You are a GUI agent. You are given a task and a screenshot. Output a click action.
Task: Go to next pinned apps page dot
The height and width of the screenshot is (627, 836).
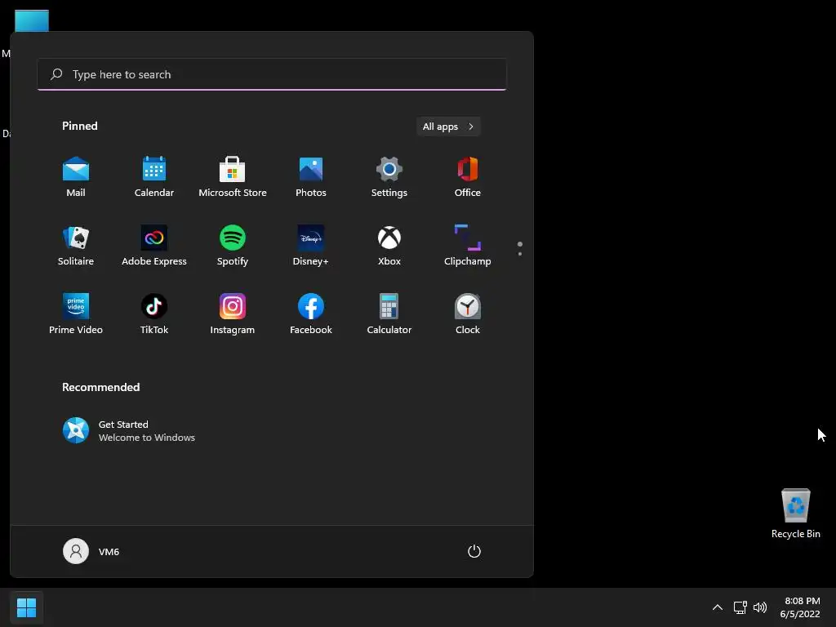coord(520,254)
